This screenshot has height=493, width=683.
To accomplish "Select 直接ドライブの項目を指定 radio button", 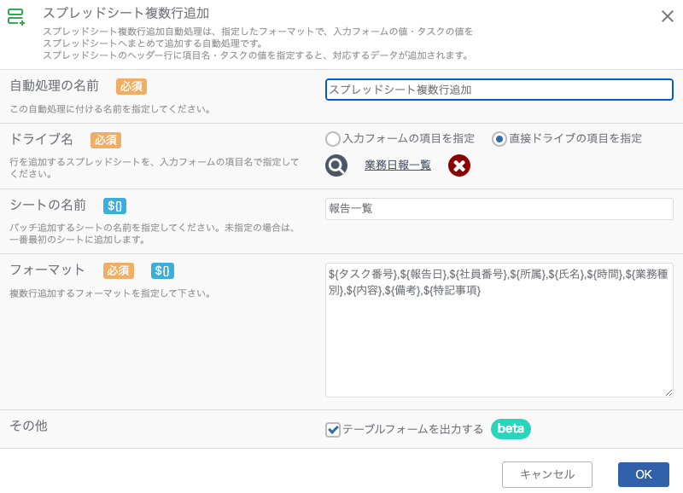I will (x=499, y=139).
